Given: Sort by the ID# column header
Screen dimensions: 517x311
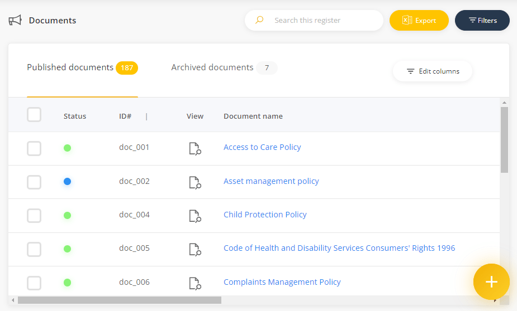Looking at the screenshot, I should pos(125,116).
